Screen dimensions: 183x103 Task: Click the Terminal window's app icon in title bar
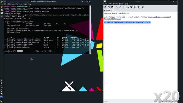pos(5,1)
